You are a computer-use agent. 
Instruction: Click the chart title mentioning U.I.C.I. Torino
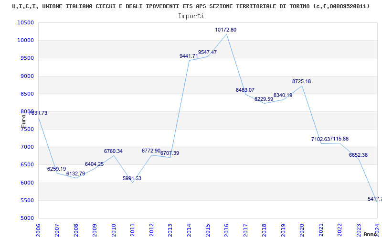click(x=191, y=6)
